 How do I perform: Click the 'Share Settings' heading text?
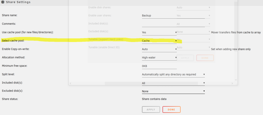(x=18, y=2)
